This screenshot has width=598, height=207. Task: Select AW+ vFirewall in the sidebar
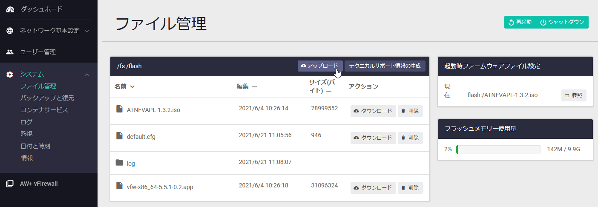pos(39,184)
